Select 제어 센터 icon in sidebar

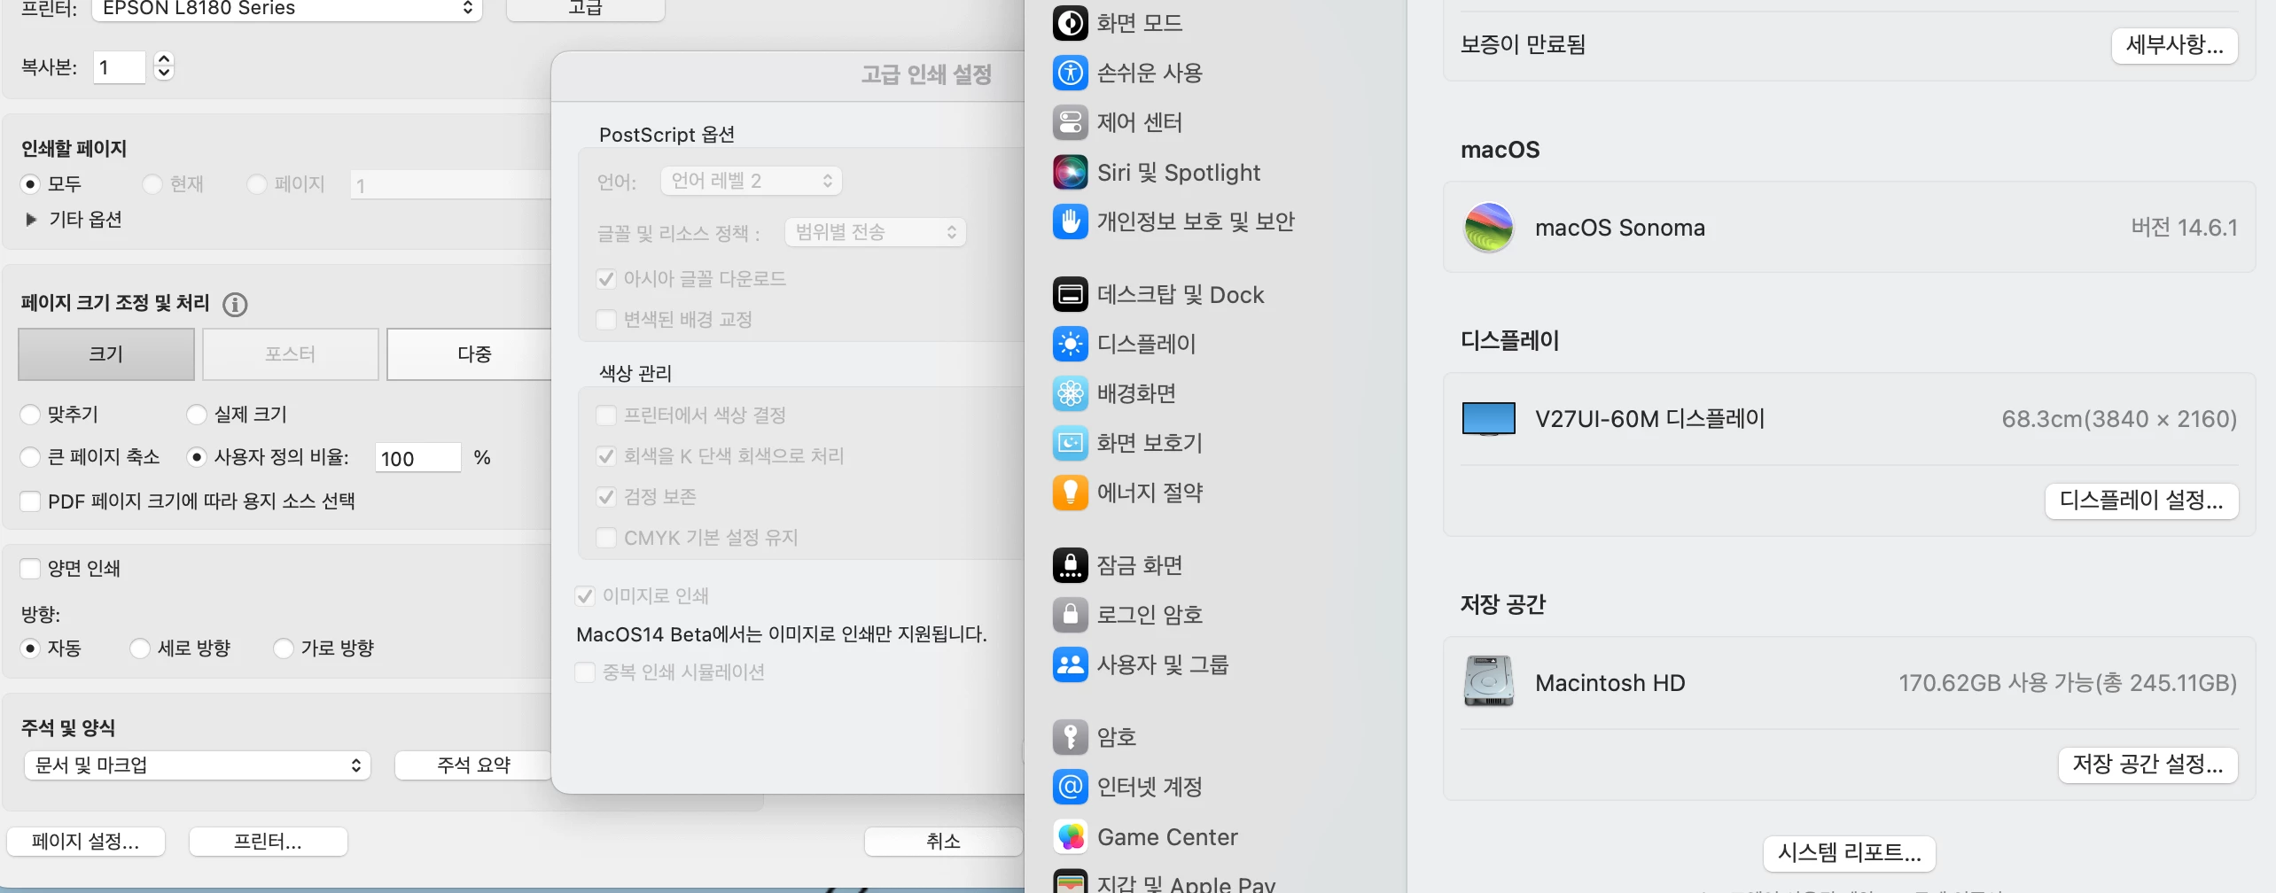1070,122
